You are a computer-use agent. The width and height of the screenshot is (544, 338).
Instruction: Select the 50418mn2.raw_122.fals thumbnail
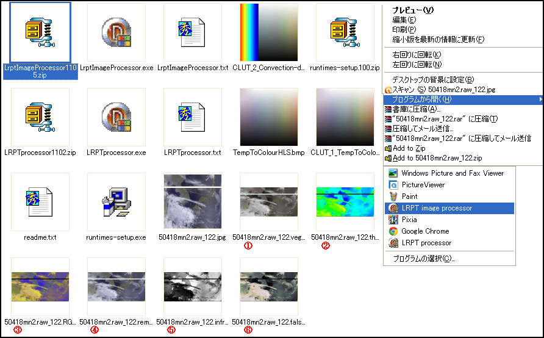point(269,287)
